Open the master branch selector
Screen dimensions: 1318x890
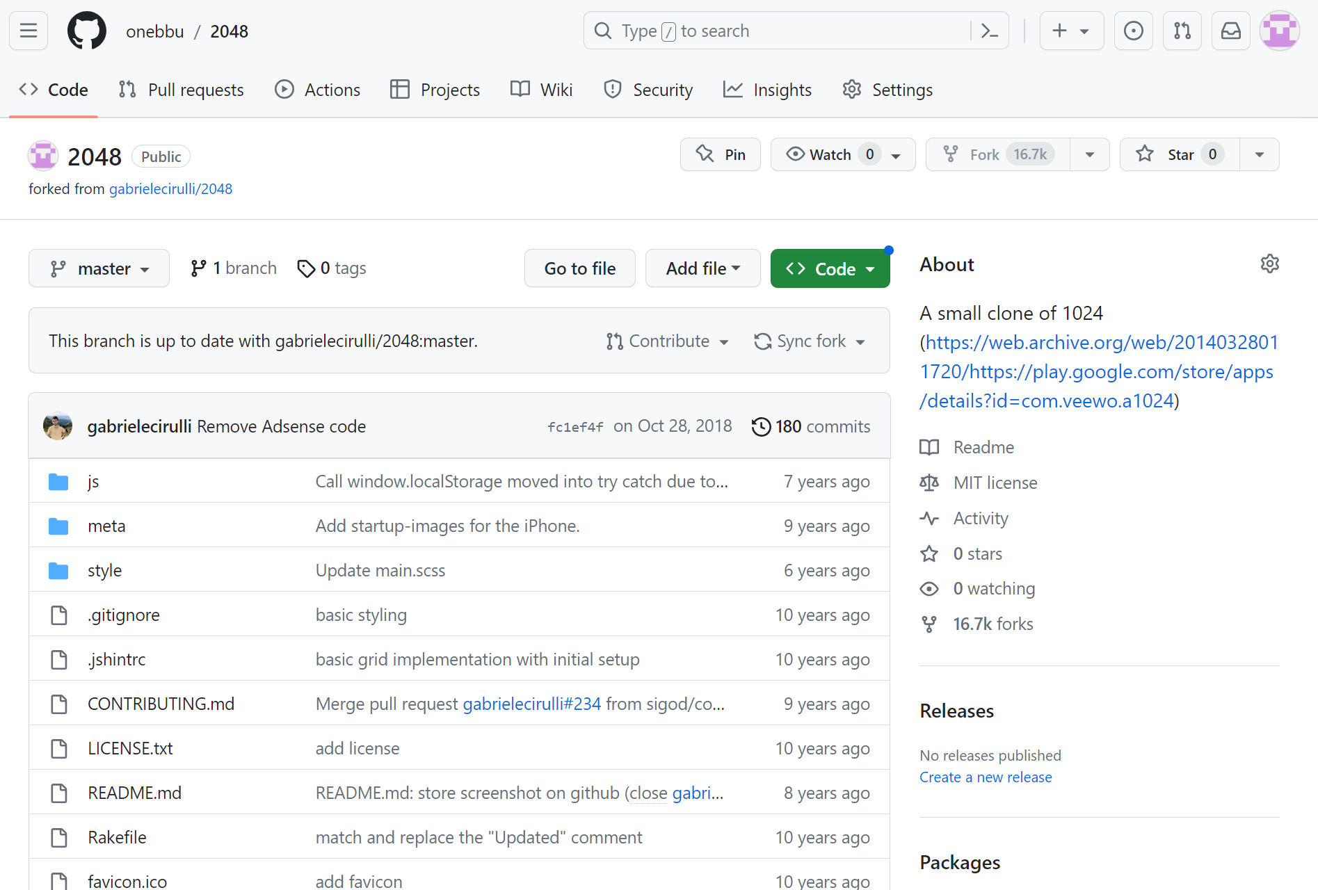(99, 268)
